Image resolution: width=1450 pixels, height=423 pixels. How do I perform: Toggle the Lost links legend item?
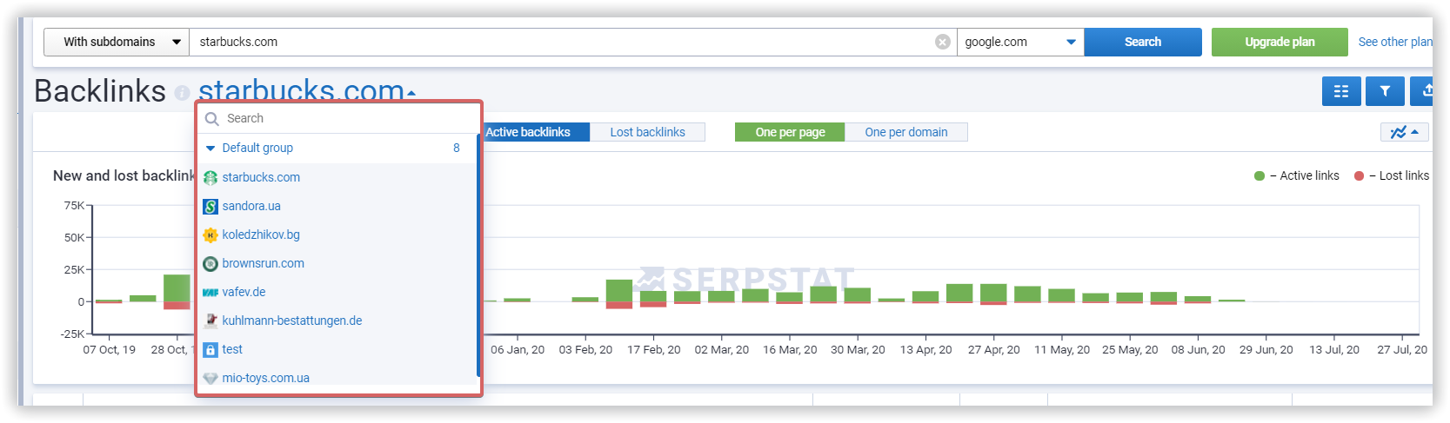1392,175
